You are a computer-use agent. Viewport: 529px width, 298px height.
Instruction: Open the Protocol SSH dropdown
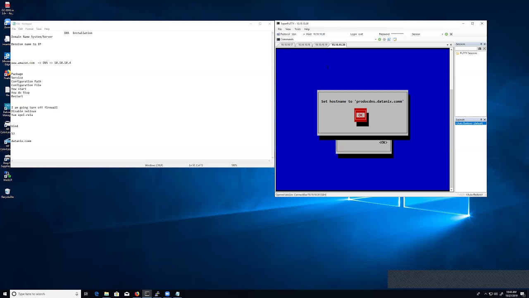pyautogui.click(x=304, y=34)
